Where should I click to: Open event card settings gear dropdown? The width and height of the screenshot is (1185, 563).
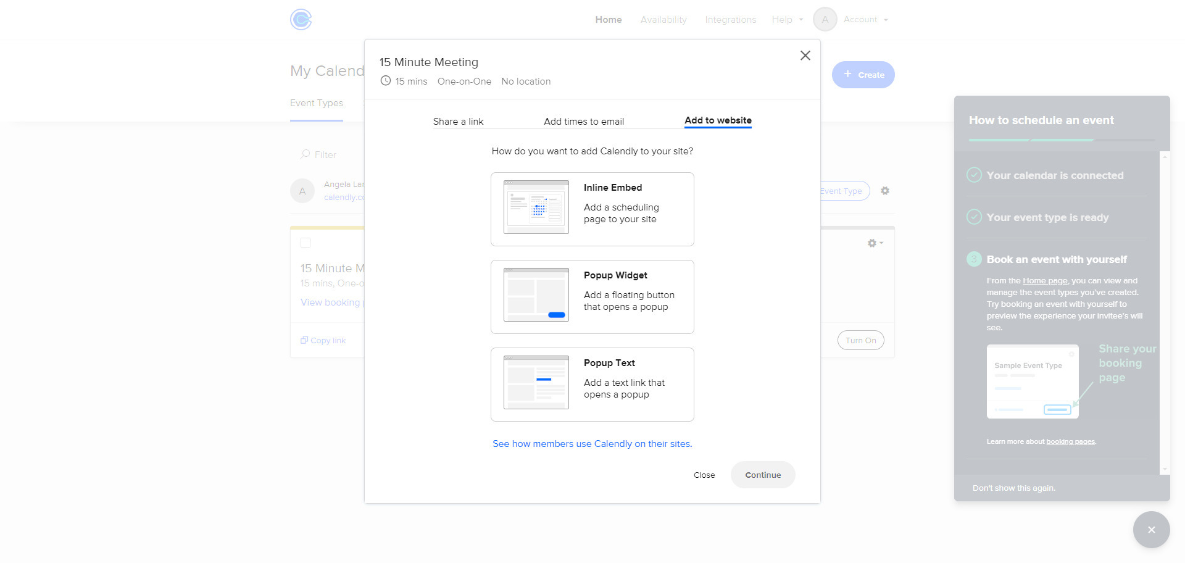(875, 243)
